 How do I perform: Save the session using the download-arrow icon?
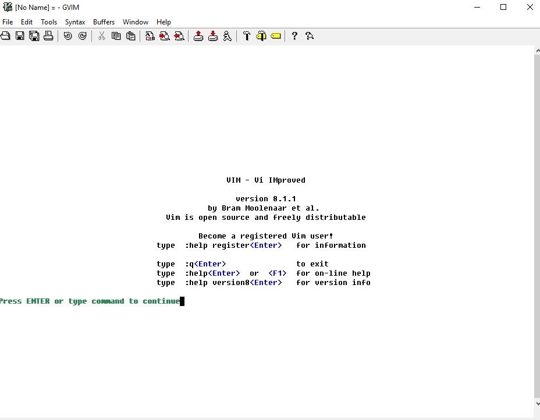(213, 36)
